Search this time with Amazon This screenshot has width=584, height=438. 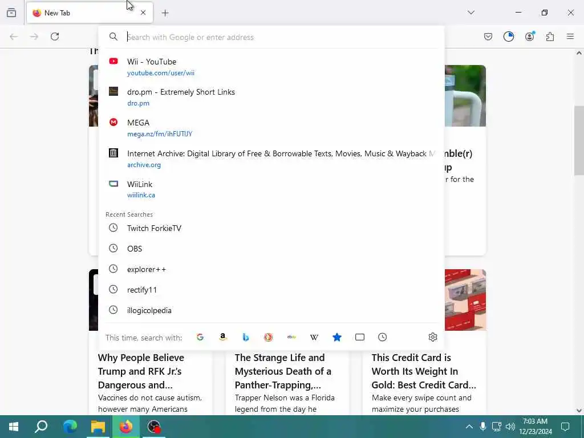223,338
